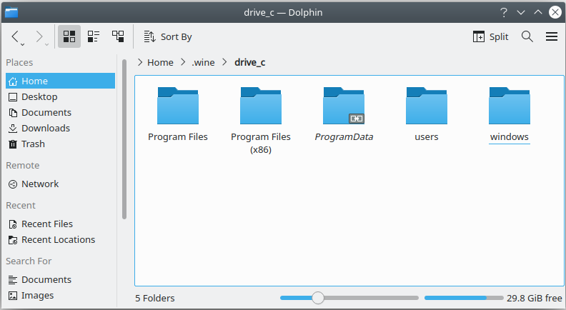
Task: Click the help question mark in titlebar
Action: coord(504,12)
